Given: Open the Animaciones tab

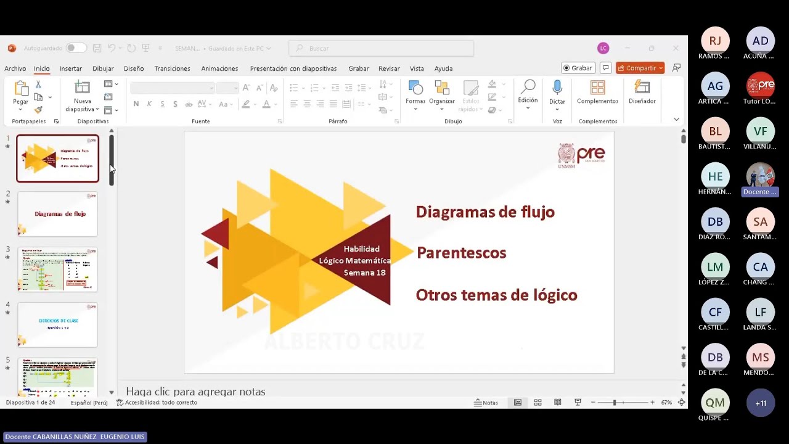Looking at the screenshot, I should tap(219, 68).
